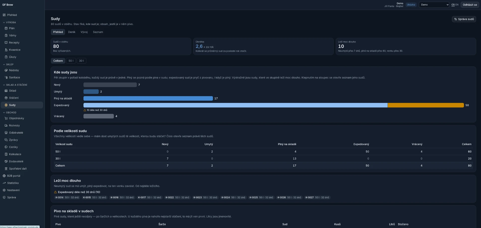Click the Ceníky tag icon
The height and width of the screenshot is (228, 481).
click(x=6, y=147)
